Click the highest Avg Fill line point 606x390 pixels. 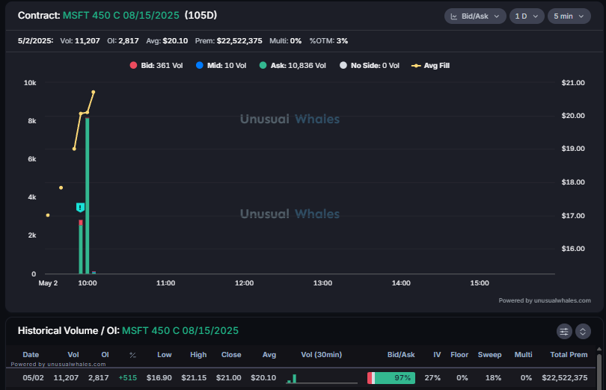pyautogui.click(x=93, y=92)
